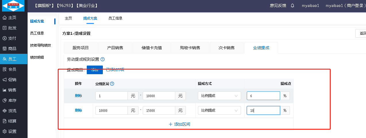366x138 pixels.
Task: Open the top 员工信息 page tab
Action: [x=115, y=18]
